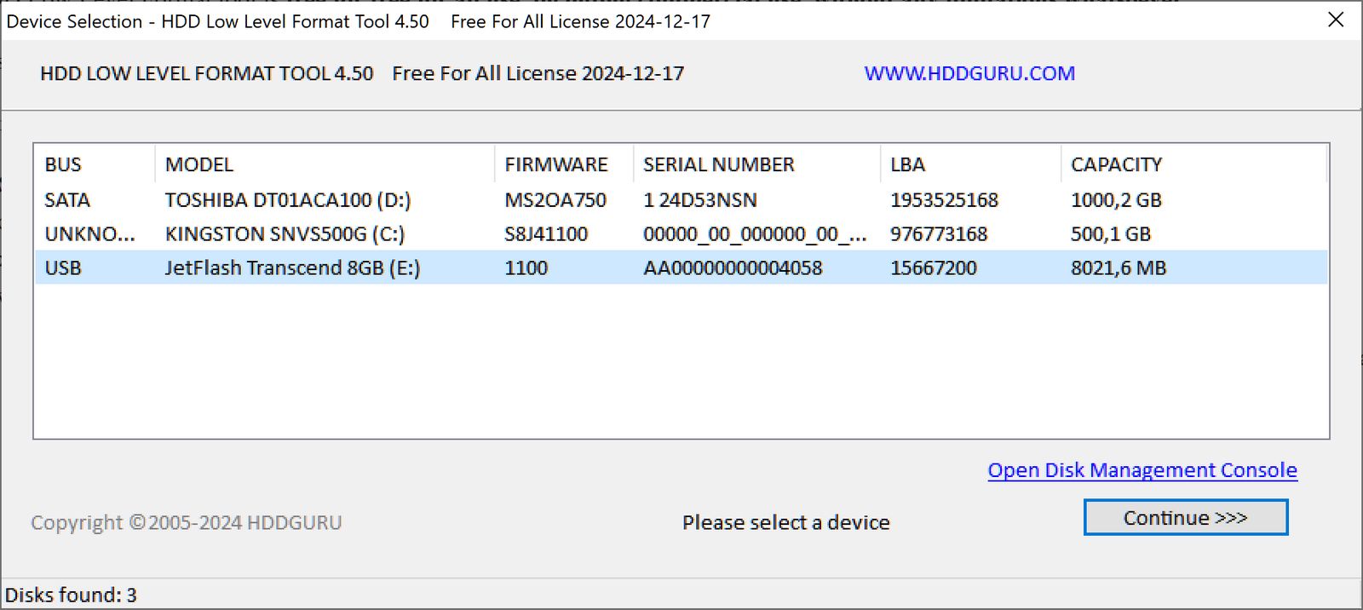This screenshot has width=1363, height=610.
Task: Click serial number AA00000000004058
Action: (x=733, y=268)
